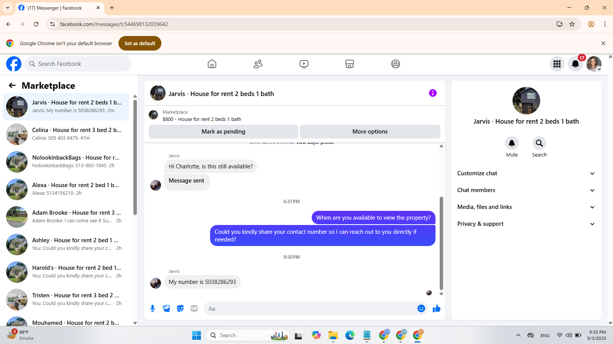
Task: Open the Video (Watch) icon
Action: pos(304,64)
